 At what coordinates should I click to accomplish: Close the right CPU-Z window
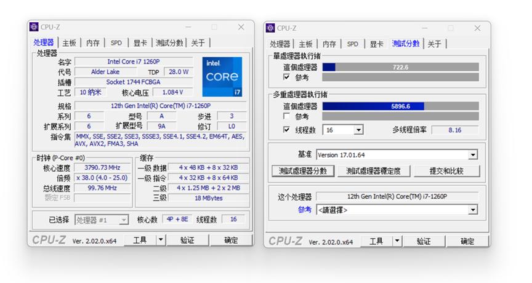click(477, 28)
